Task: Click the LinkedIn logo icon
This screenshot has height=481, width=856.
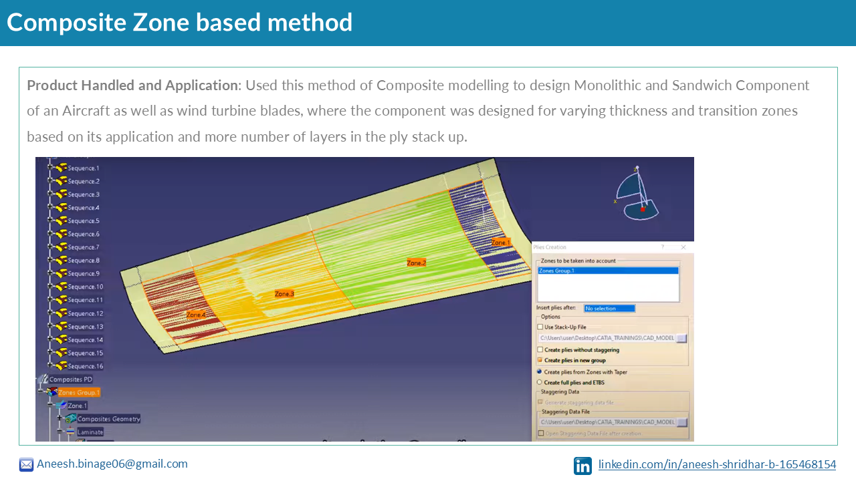Action: (x=582, y=466)
